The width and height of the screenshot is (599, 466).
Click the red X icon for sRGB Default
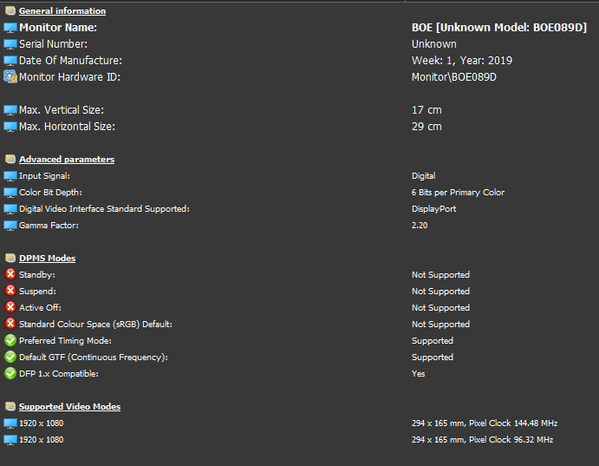click(x=10, y=324)
